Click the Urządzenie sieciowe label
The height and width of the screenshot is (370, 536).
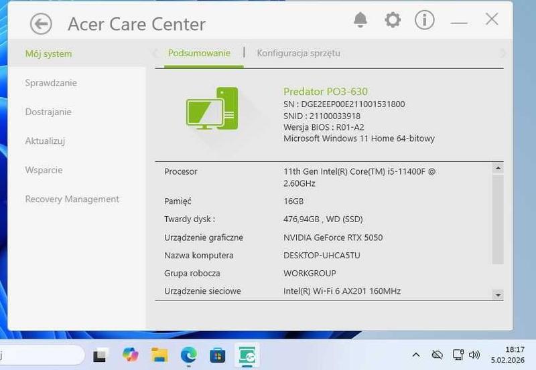pos(202,291)
